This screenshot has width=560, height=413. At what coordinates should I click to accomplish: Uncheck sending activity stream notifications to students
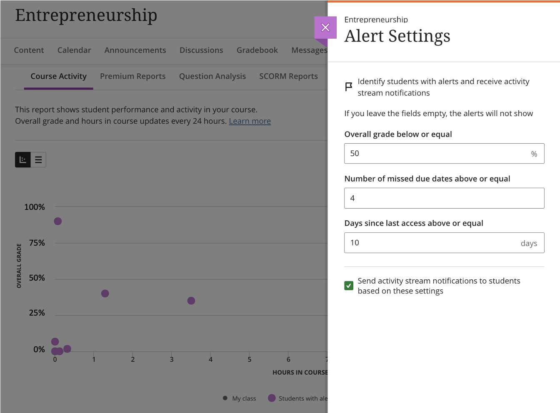coord(349,286)
